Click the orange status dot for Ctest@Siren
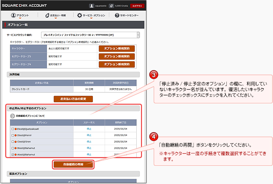Viewport: 273px width, 184px height. pos(16,142)
